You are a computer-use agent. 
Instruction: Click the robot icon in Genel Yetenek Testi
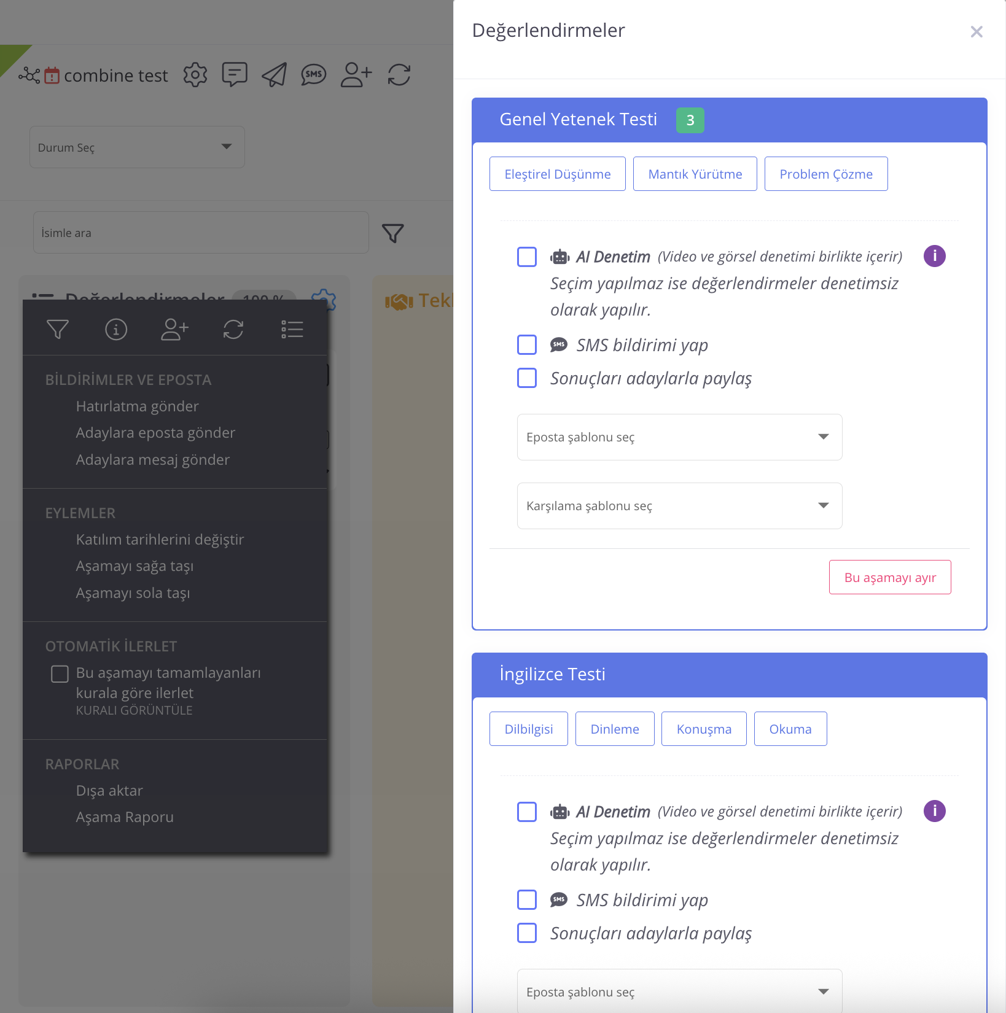(560, 257)
